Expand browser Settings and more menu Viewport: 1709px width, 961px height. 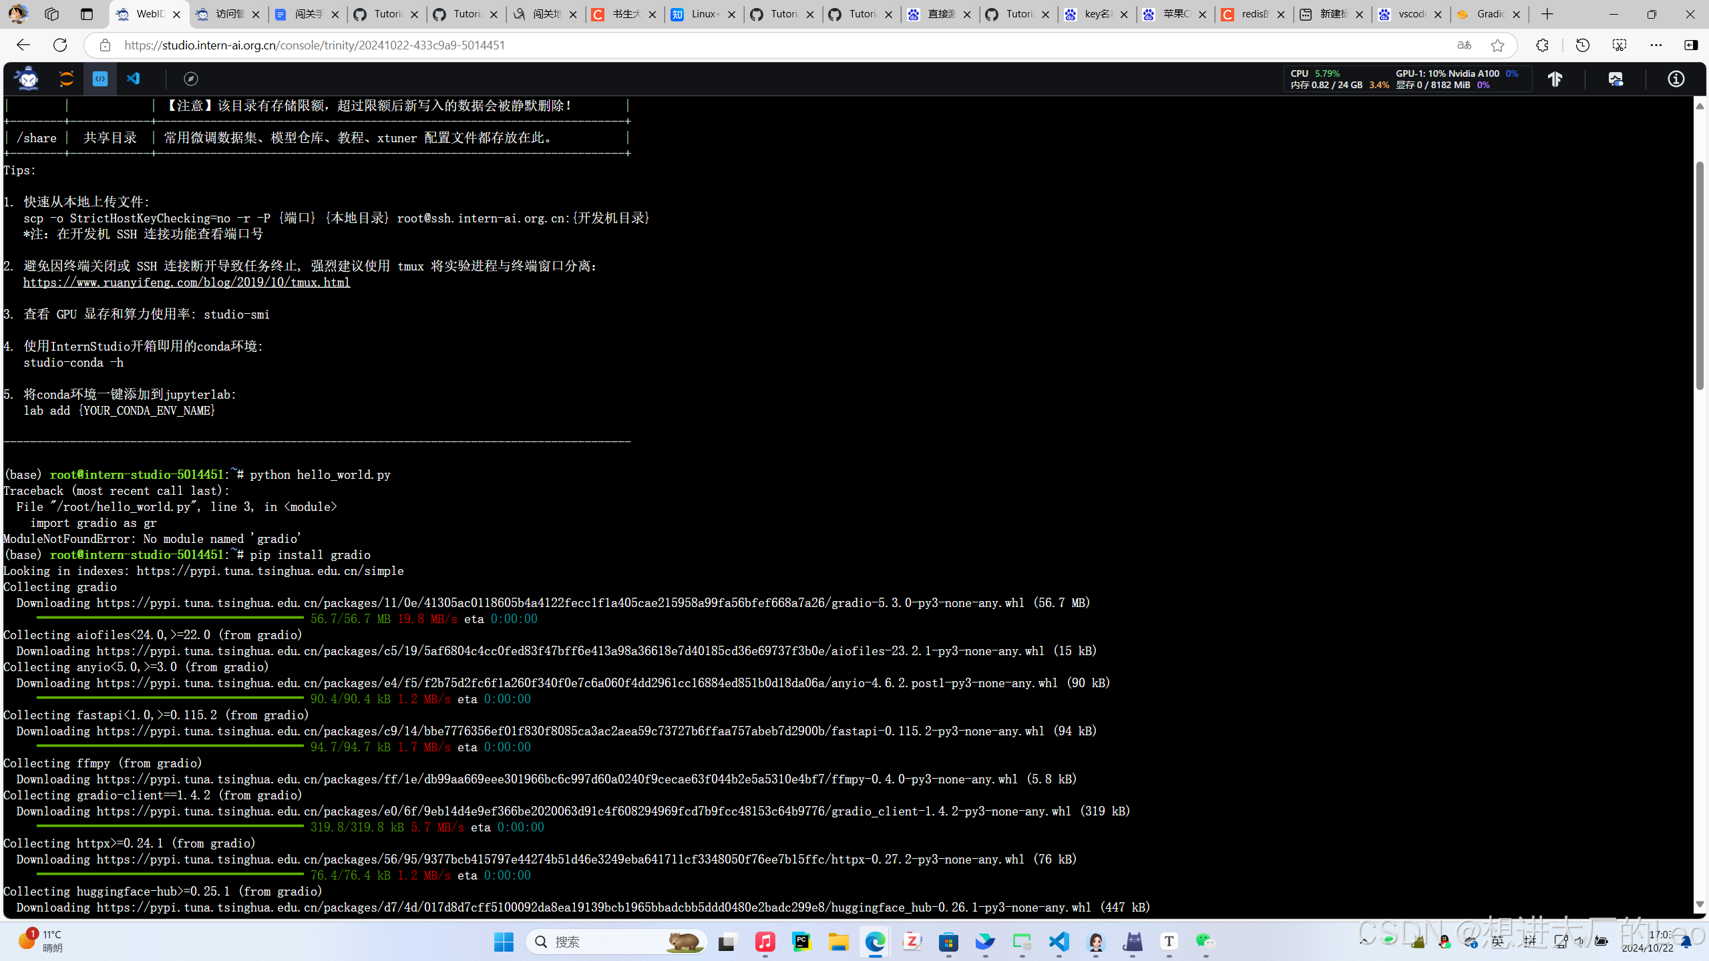(x=1656, y=45)
